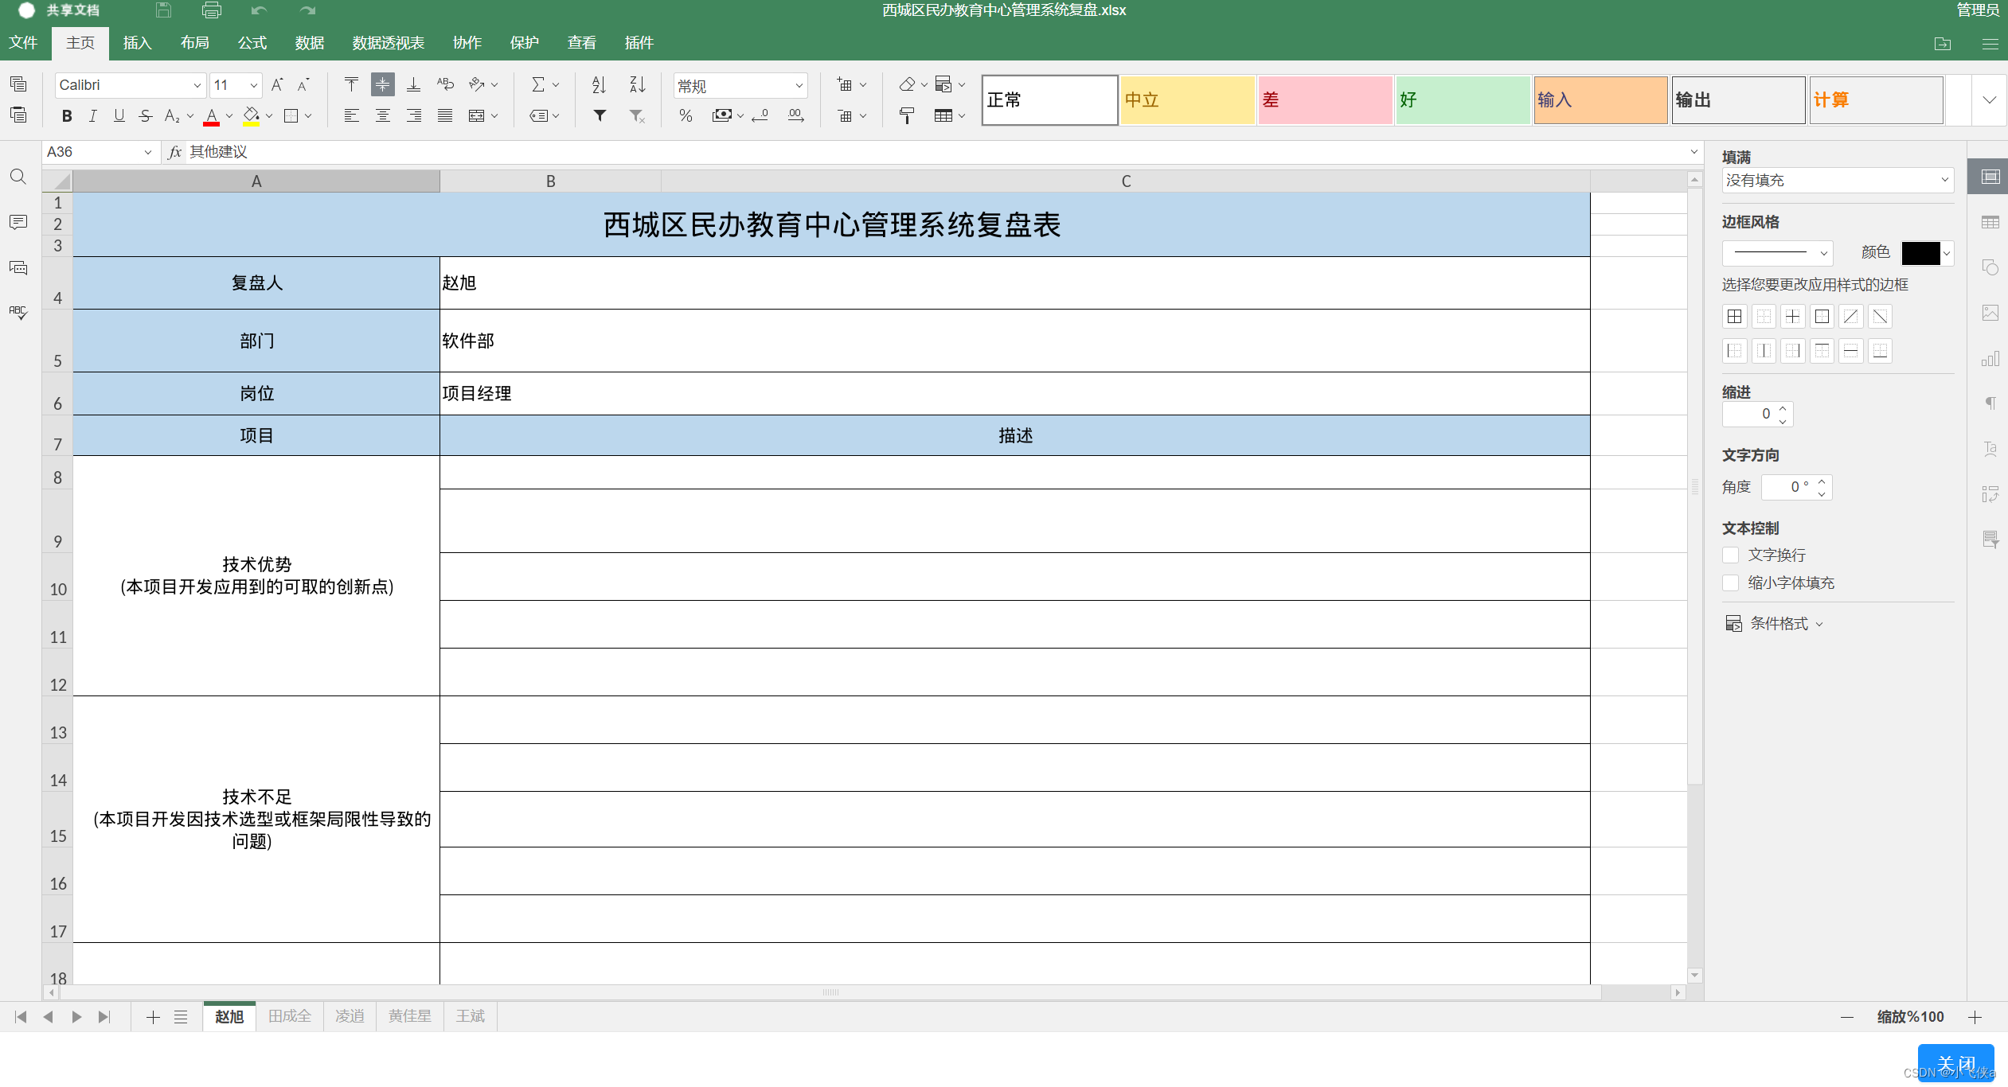Image resolution: width=2008 pixels, height=1087 pixels.
Task: Open the black border color swatch
Action: tap(1920, 253)
